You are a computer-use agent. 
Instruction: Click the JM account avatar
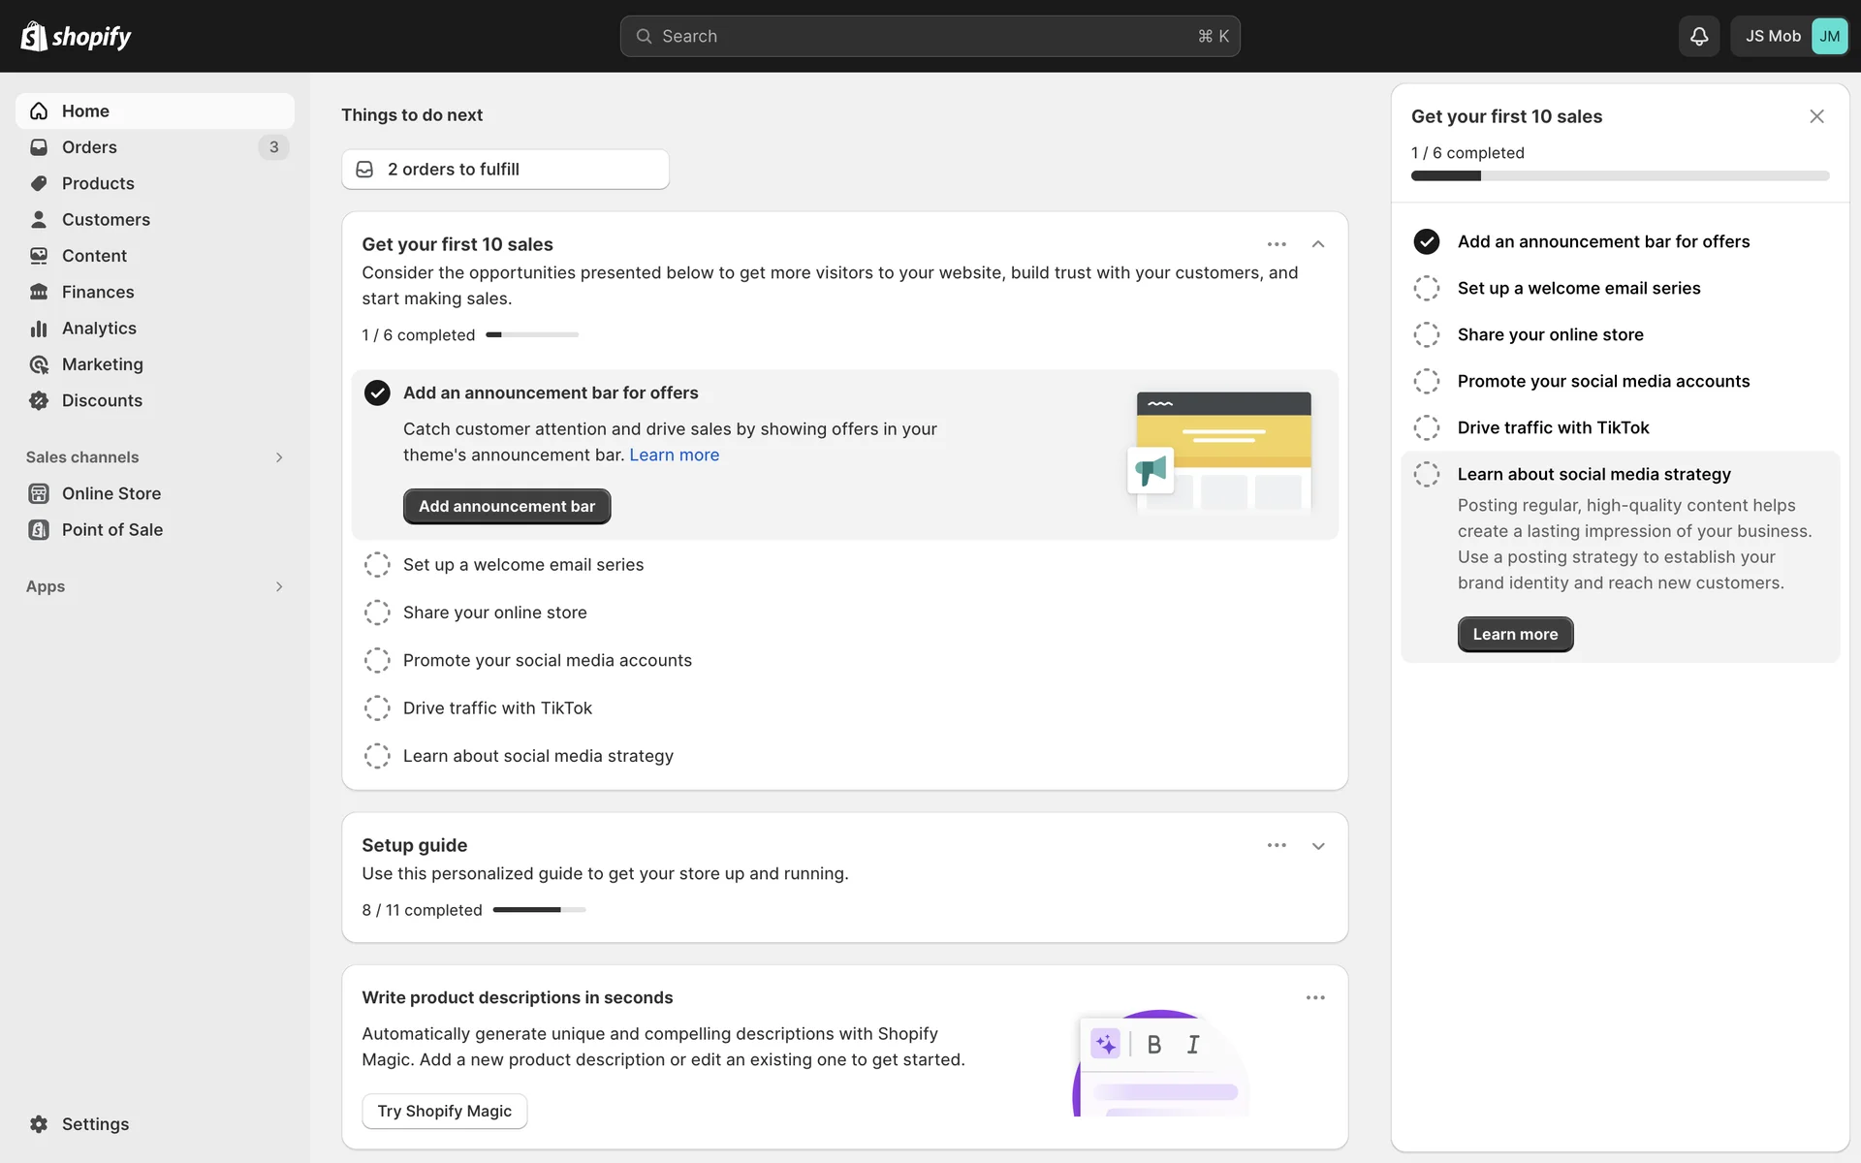pos(1828,36)
